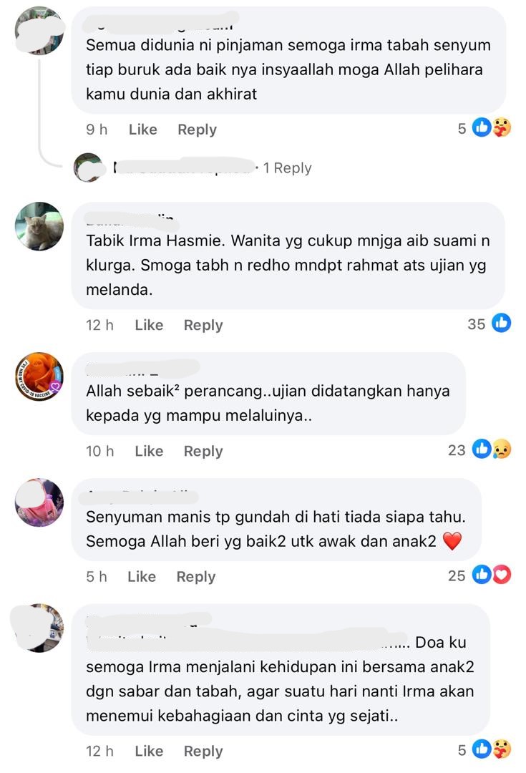Screen dimensions: 526x773
Task: Open the small avatar beside '1 Reply'
Action: click(88, 167)
